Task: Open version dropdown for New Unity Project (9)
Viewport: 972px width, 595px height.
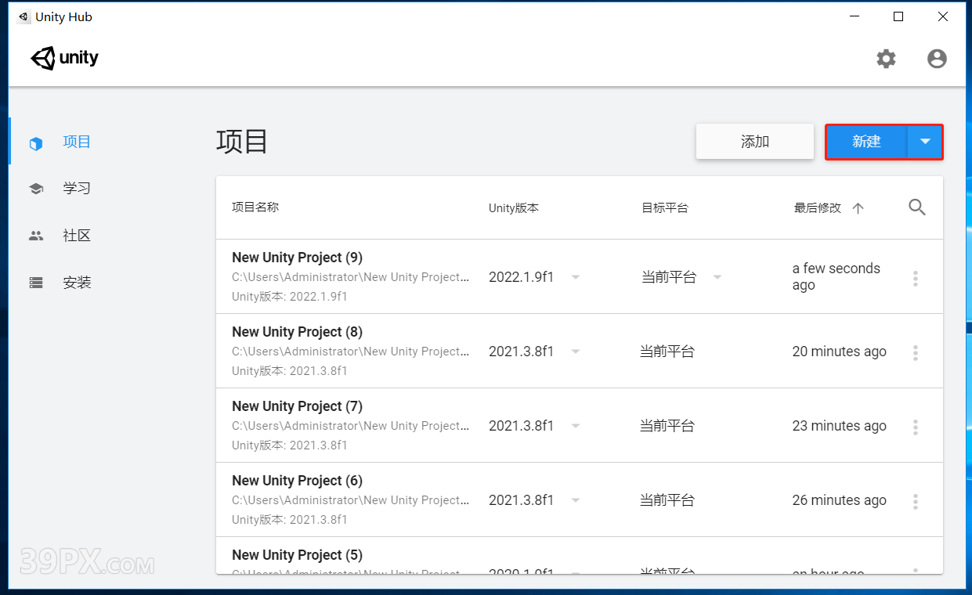Action: pos(576,277)
